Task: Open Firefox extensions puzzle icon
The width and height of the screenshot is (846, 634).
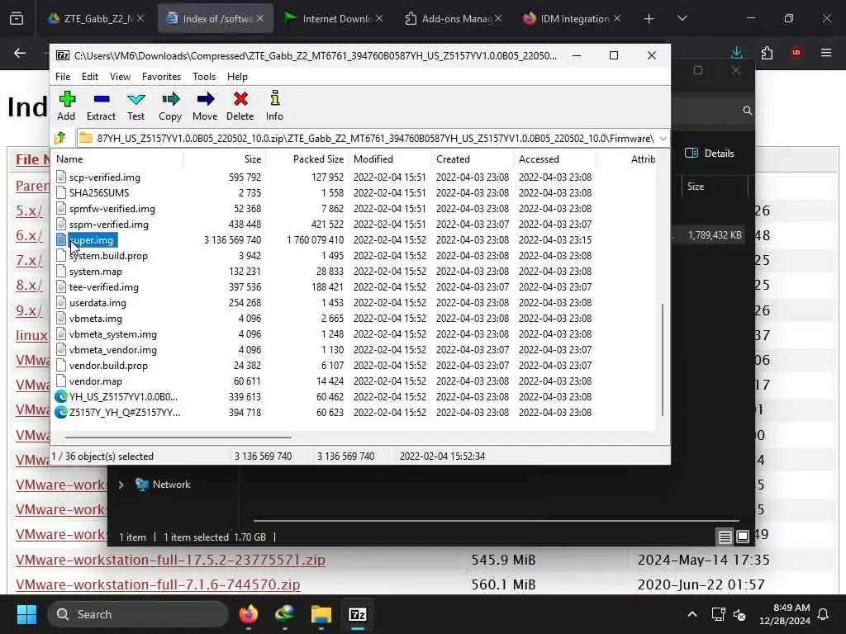Action: [767, 53]
